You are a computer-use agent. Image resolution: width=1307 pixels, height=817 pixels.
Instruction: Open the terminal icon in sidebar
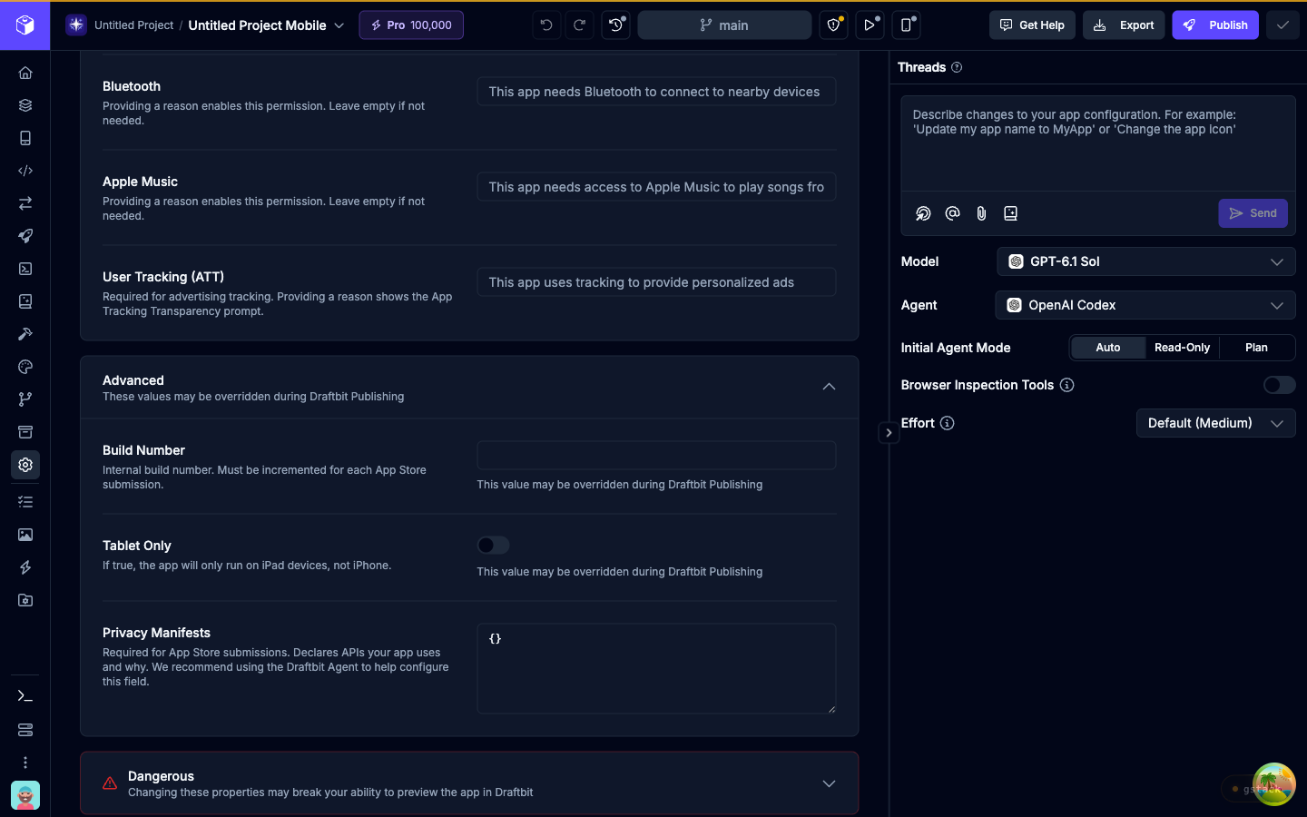click(x=25, y=696)
